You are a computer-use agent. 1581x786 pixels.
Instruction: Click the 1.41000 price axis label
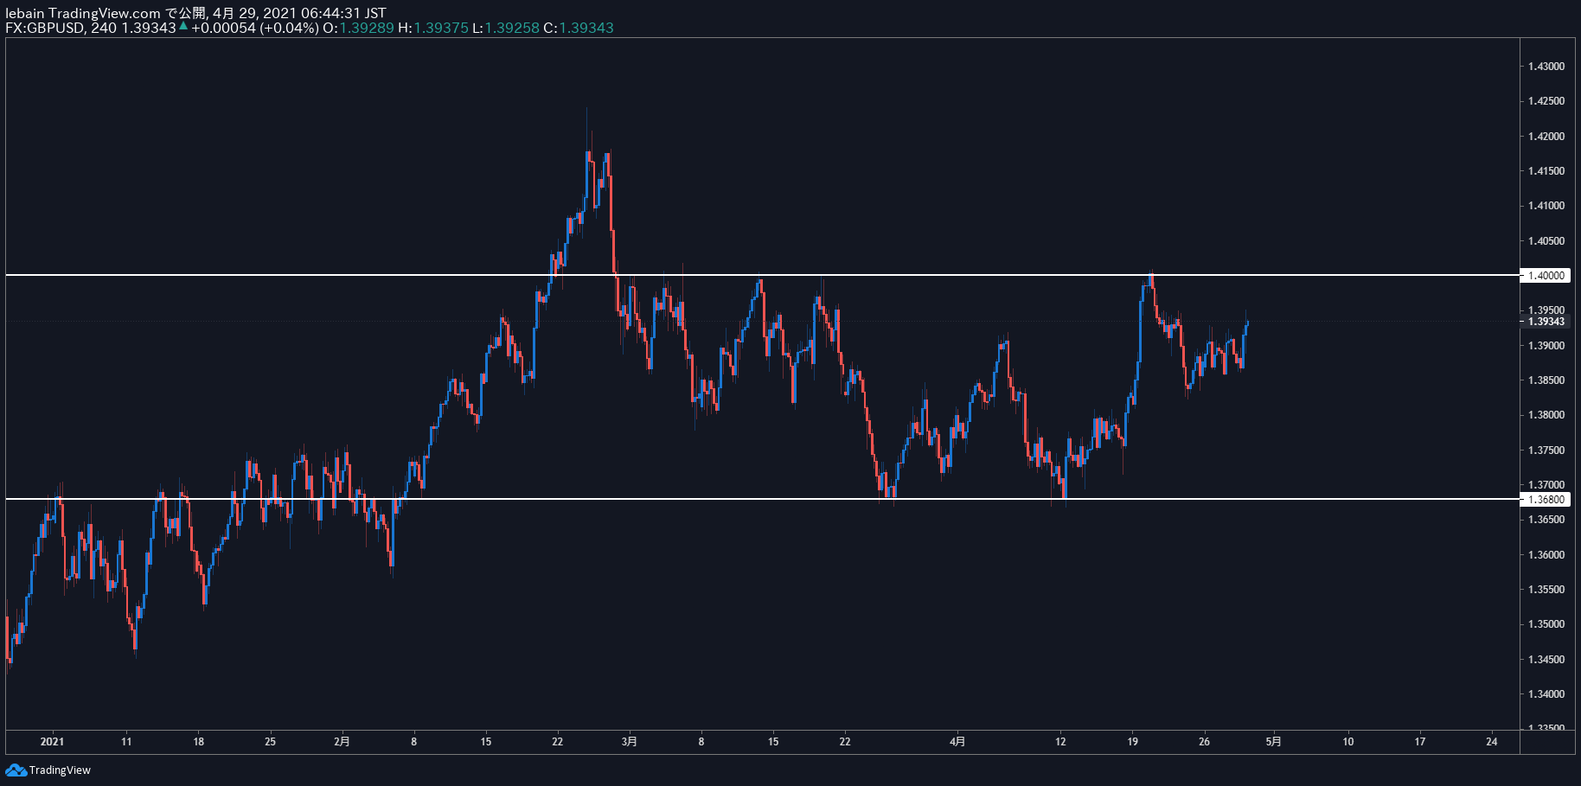tap(1546, 206)
